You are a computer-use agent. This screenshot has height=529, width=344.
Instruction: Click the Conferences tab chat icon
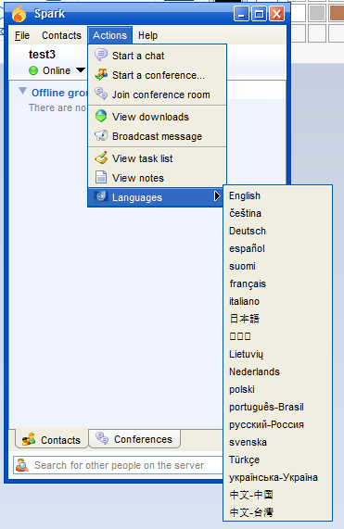(102, 438)
